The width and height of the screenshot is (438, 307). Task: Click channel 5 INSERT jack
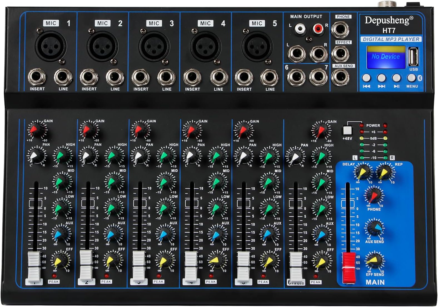pos(244,77)
